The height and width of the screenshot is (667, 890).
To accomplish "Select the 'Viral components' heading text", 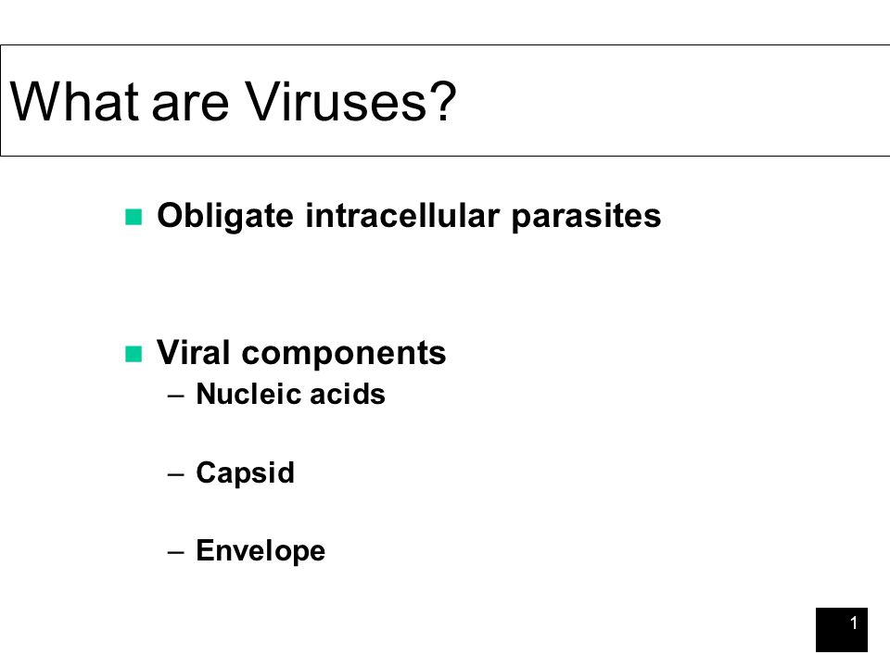I will (x=301, y=353).
